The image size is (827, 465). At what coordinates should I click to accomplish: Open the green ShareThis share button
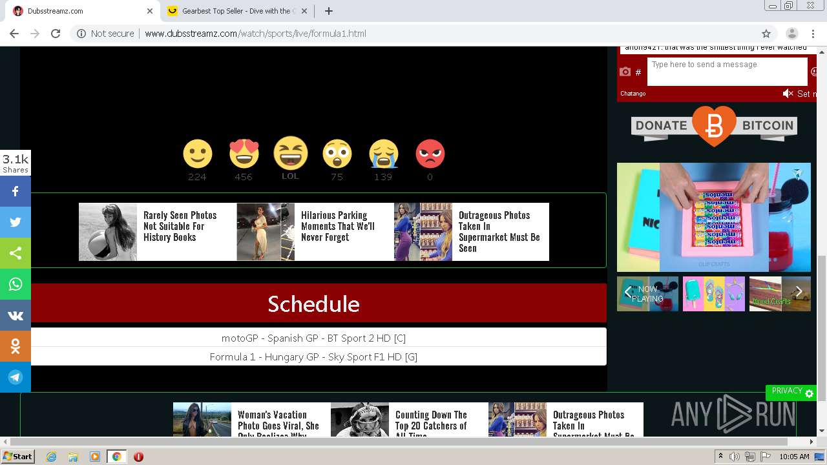[16, 253]
